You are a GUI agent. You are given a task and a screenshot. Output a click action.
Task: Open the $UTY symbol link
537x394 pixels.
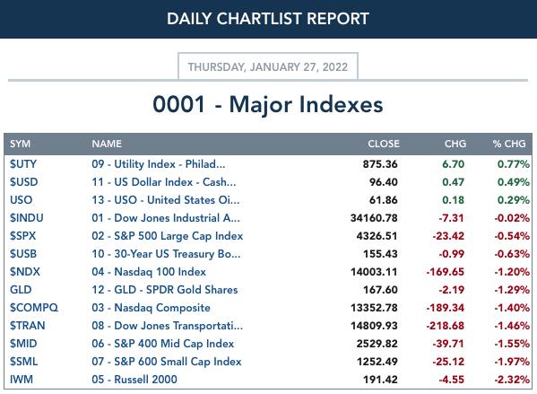tap(23, 164)
